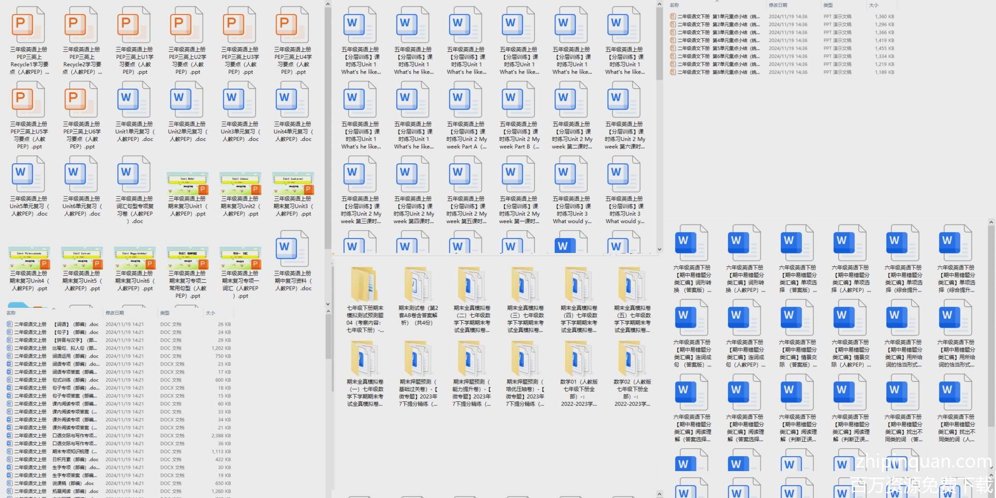Click scroll-up arrow of 三年级英语 panel
Screen dimensions: 996x498
click(328, 4)
